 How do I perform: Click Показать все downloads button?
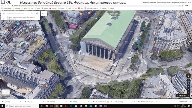coord(183,101)
